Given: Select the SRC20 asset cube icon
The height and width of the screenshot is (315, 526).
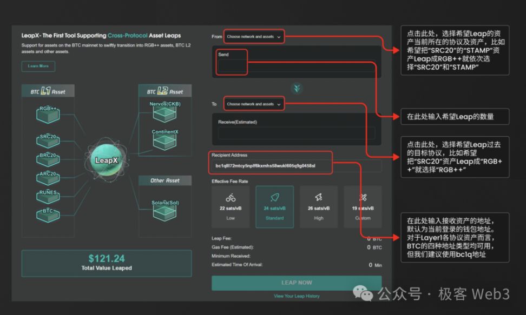Looking at the screenshot, I should coord(48,140).
